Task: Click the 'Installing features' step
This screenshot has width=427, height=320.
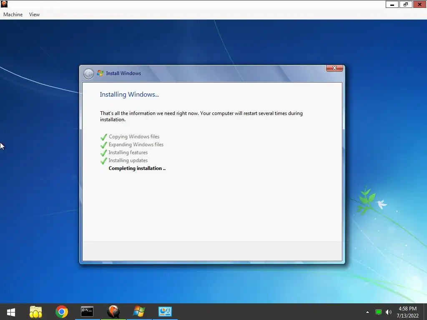Action: [128, 152]
